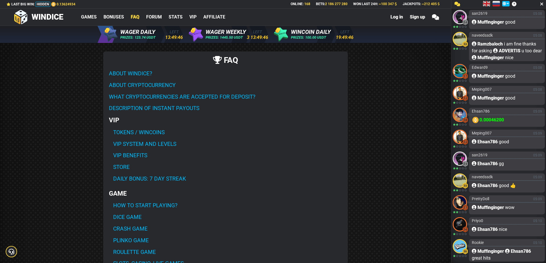Click Ehsan786's avatar in chat
The image size is (546, 263).
pos(460,115)
